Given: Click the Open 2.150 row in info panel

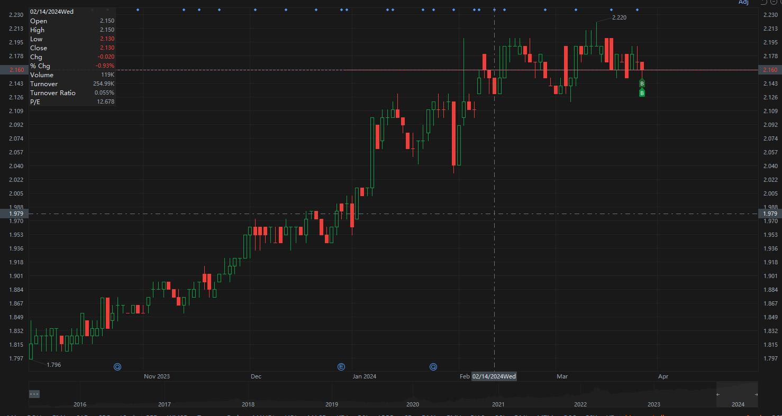Looking at the screenshot, I should click(x=72, y=21).
